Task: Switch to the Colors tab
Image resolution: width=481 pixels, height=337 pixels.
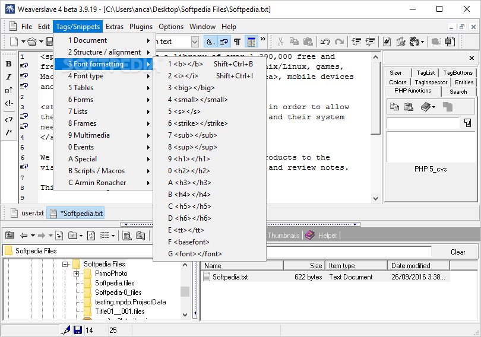Action: coord(397,82)
